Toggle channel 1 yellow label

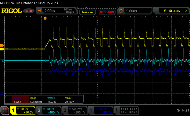(x=23, y=110)
